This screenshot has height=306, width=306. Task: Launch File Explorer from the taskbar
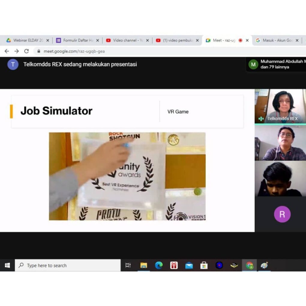(144, 265)
